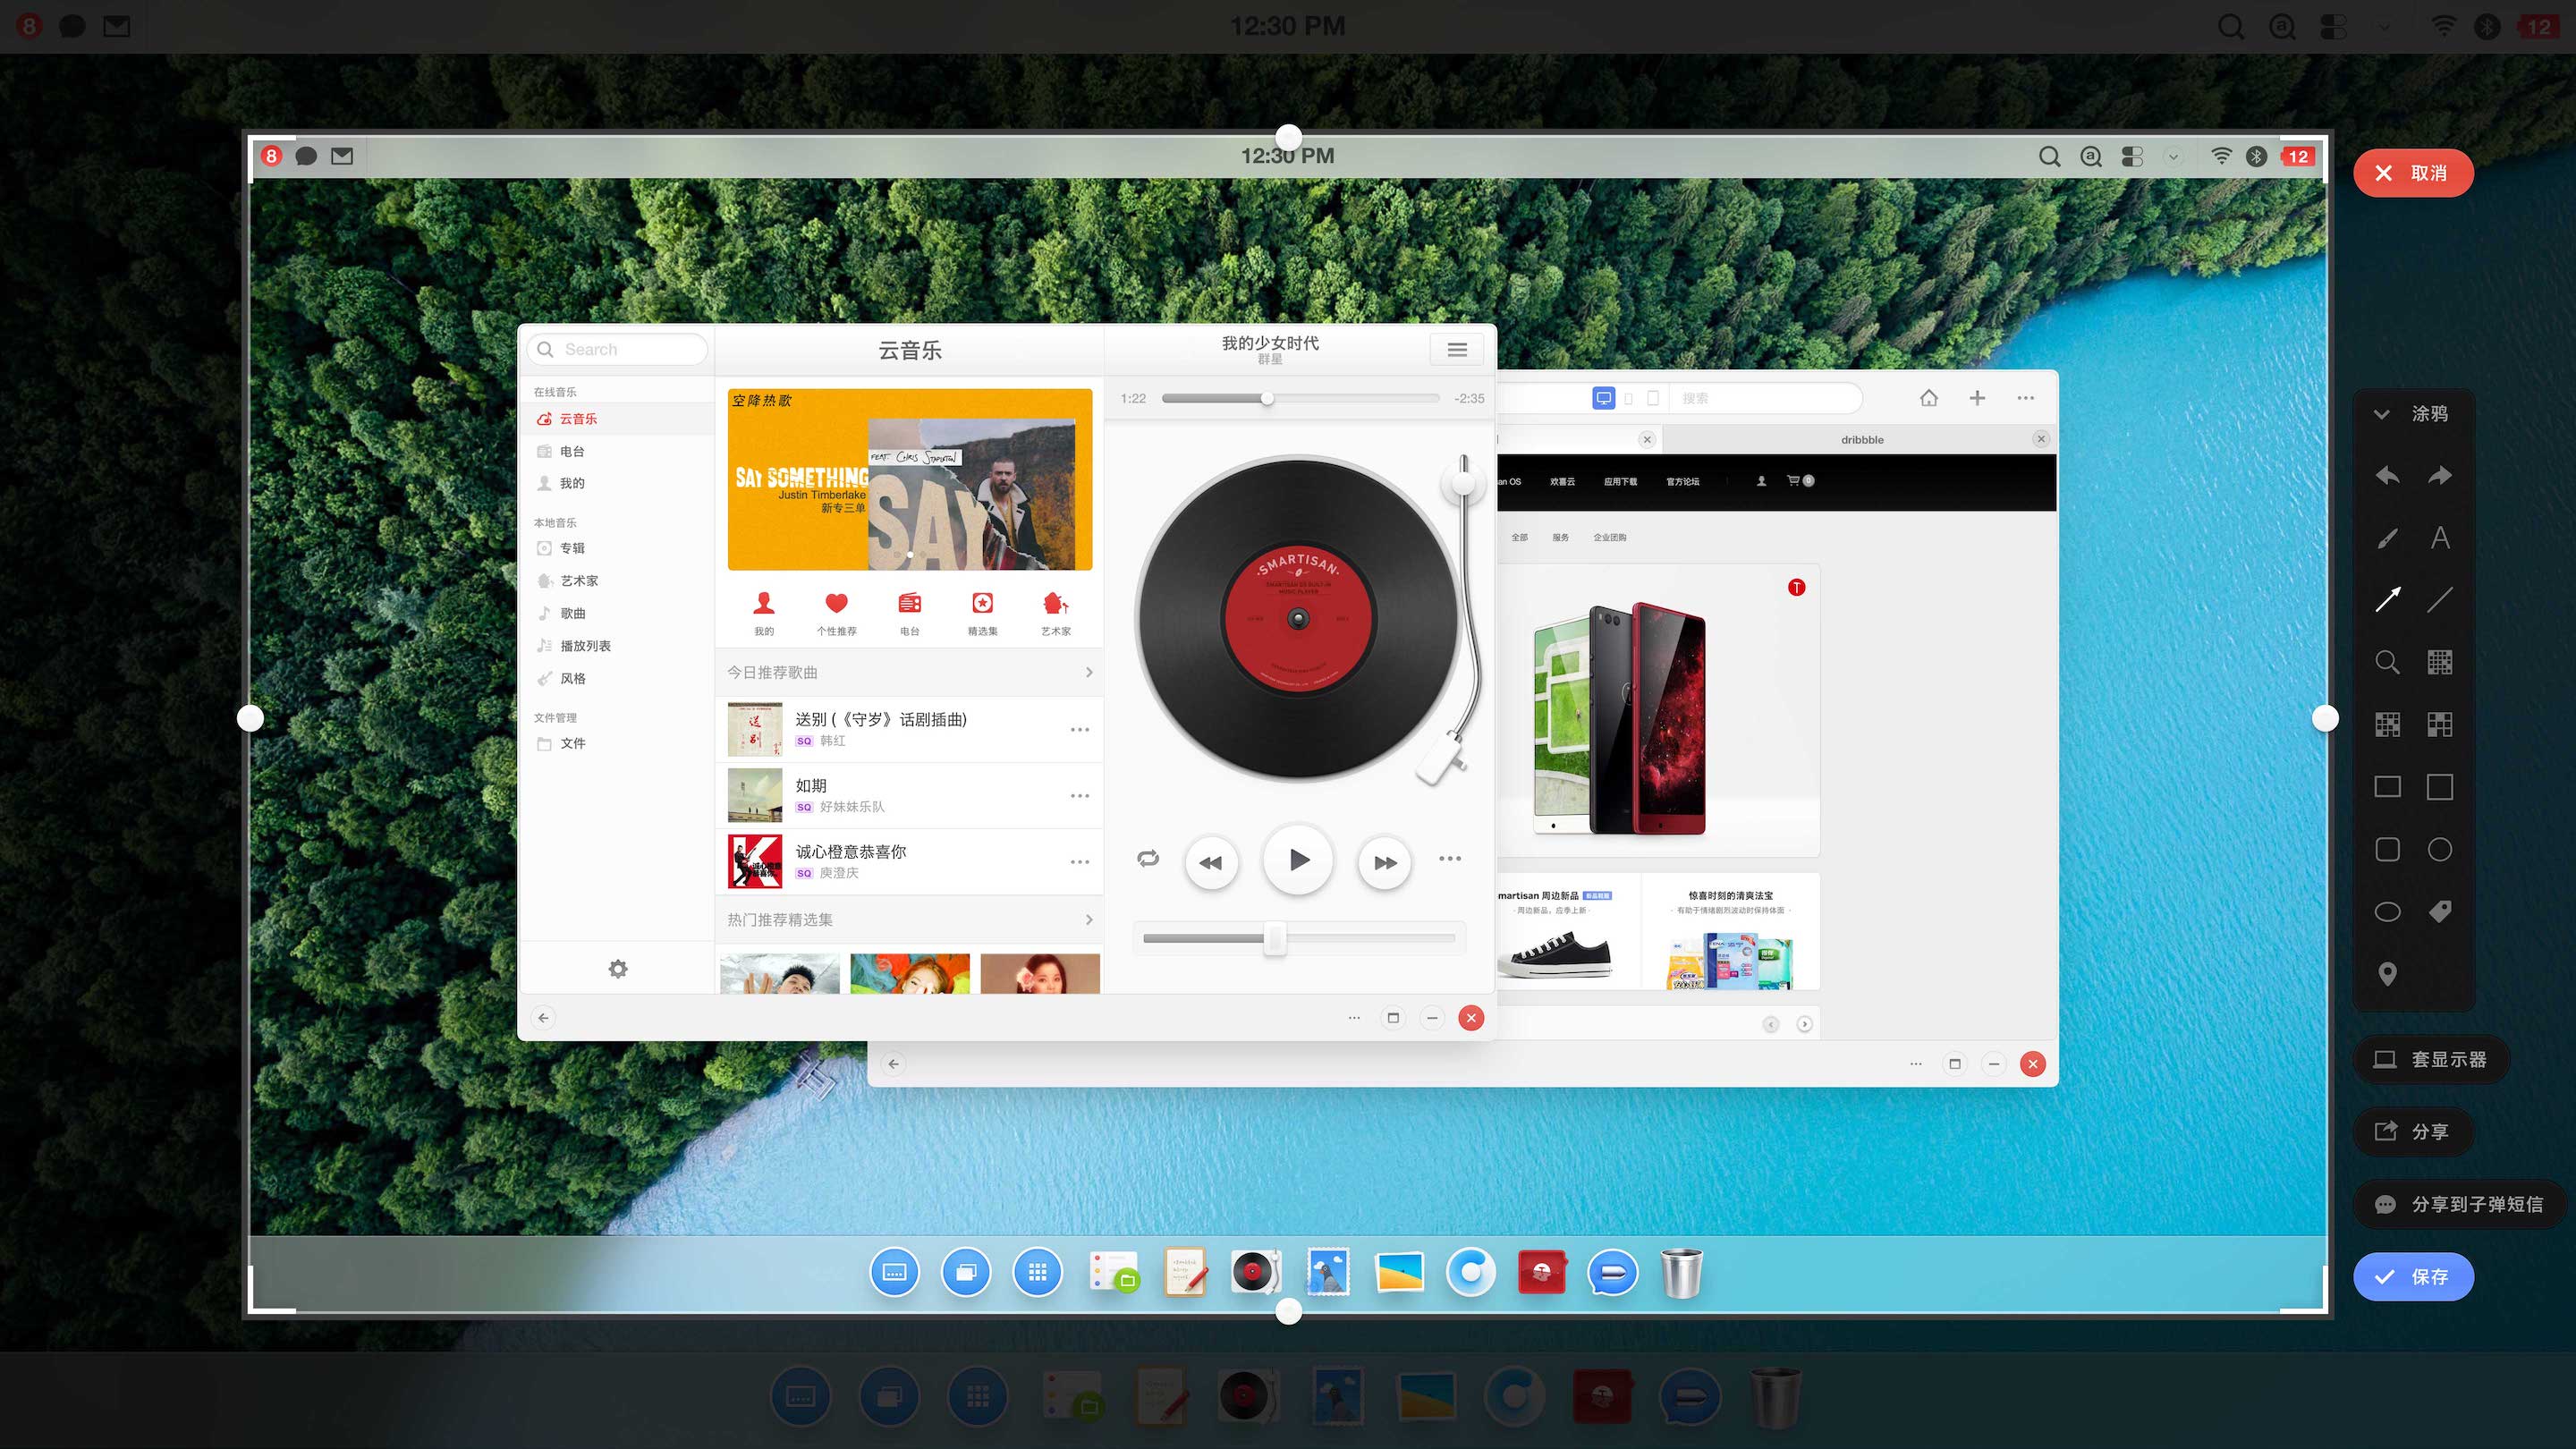Image resolution: width=2576 pixels, height=1449 pixels.
Task: Click the red 我的 person icon under banner
Action: click(764, 603)
